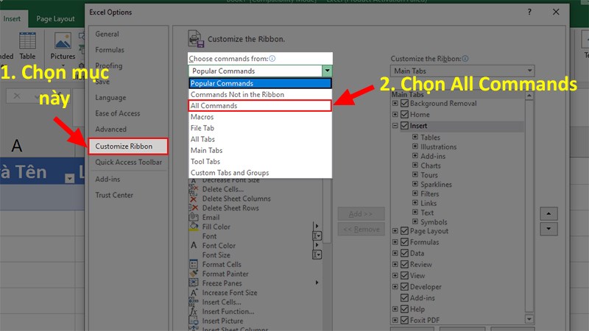
Task: Toggle the Data tab checkbox
Action: (404, 253)
